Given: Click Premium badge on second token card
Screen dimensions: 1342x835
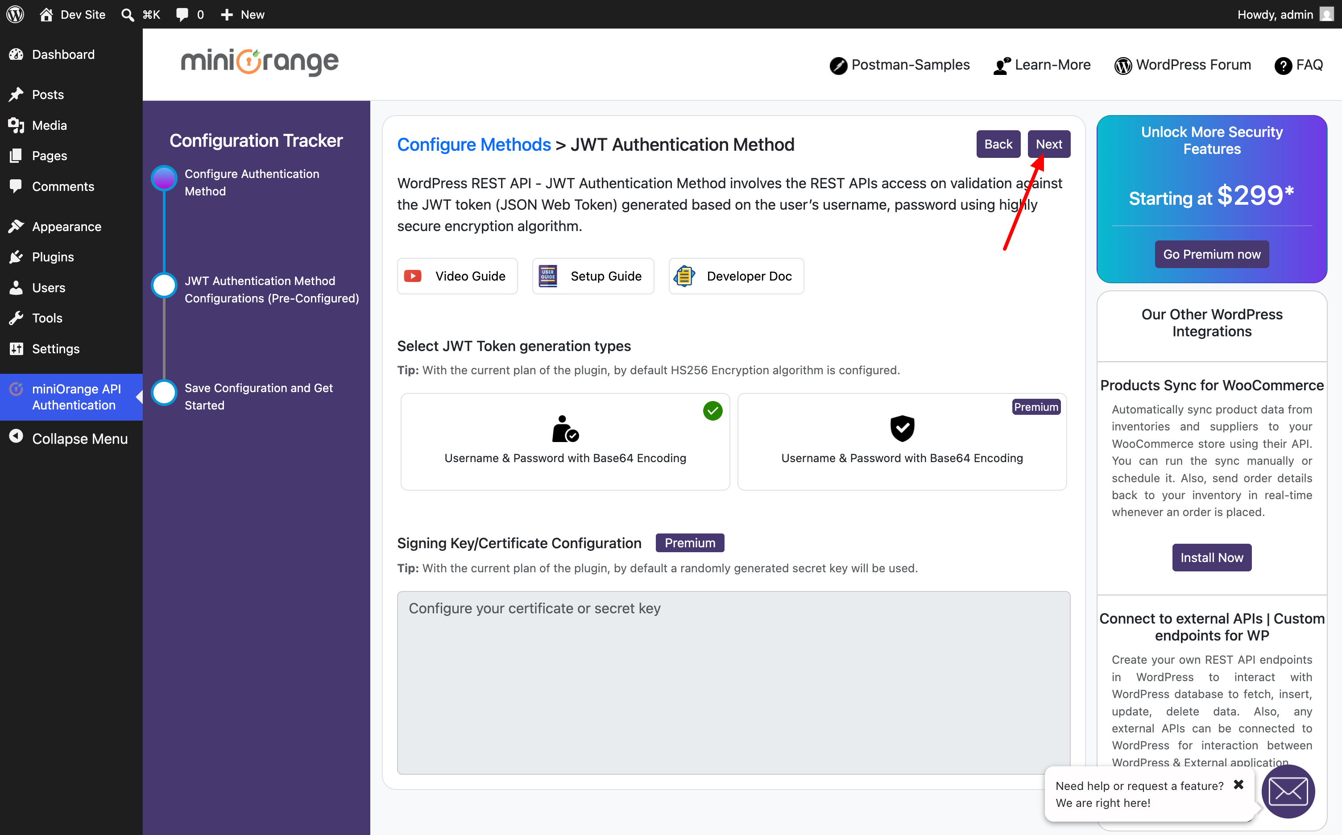Looking at the screenshot, I should coord(1036,407).
